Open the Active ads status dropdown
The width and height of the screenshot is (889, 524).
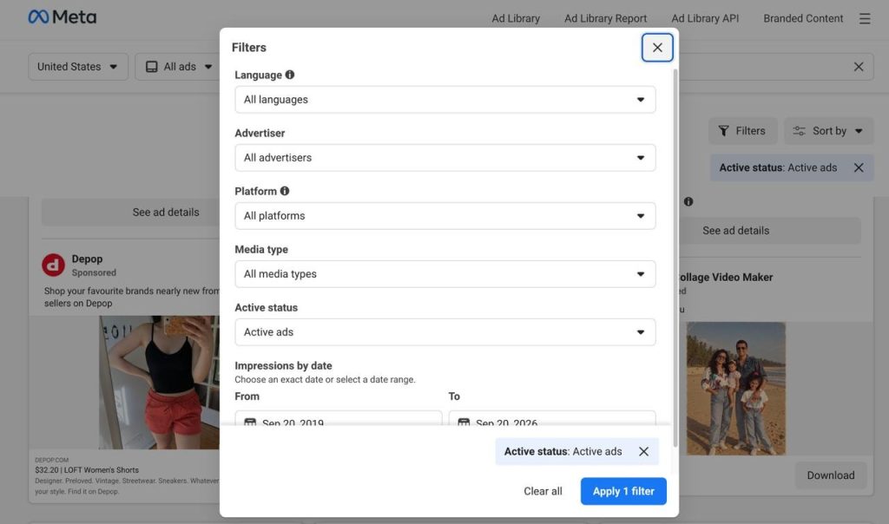(445, 332)
